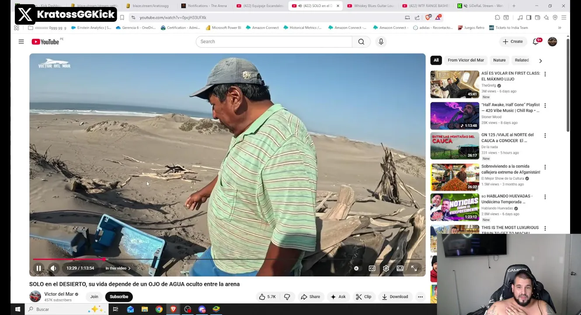This screenshot has height=315, width=581.
Task: Open the Victor del Mar channel name link
Action: point(59,294)
